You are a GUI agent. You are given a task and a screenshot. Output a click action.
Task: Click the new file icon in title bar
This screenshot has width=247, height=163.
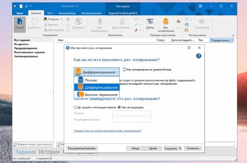[21, 6]
